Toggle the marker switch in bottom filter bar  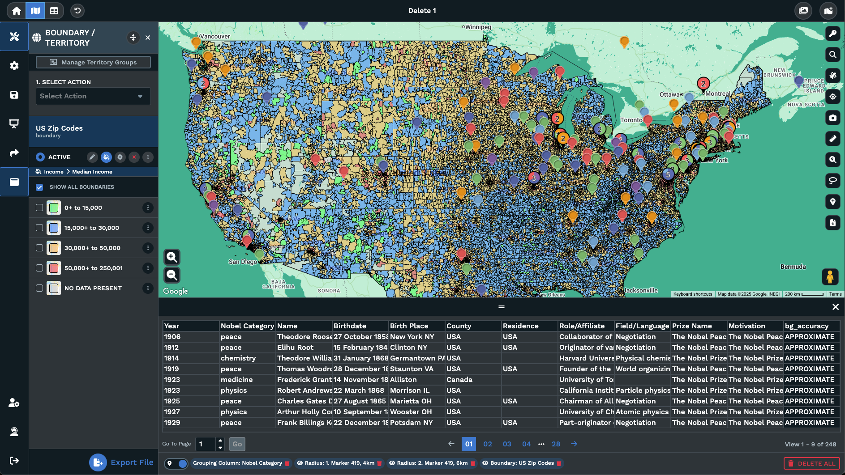pyautogui.click(x=176, y=463)
